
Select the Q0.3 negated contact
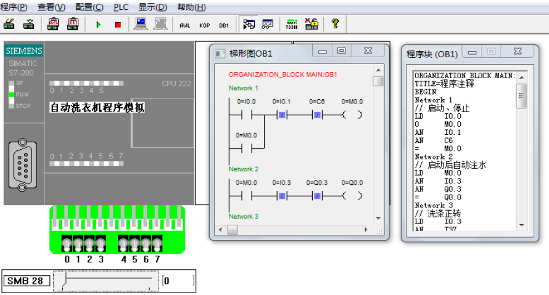point(317,196)
